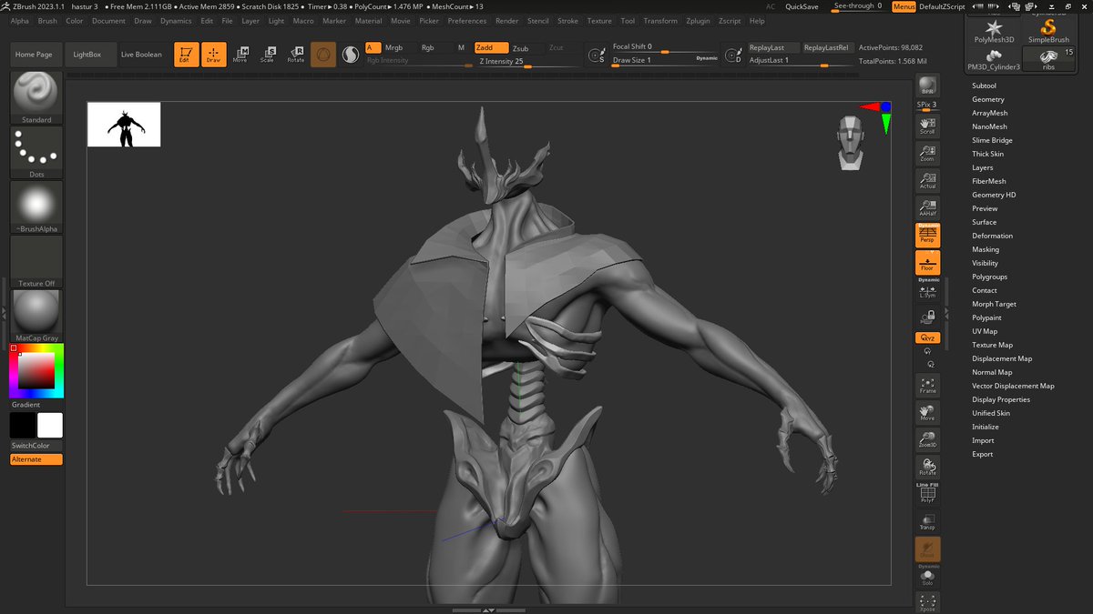1093x614 pixels.
Task: Open the Standard brush picker
Action: click(x=36, y=97)
